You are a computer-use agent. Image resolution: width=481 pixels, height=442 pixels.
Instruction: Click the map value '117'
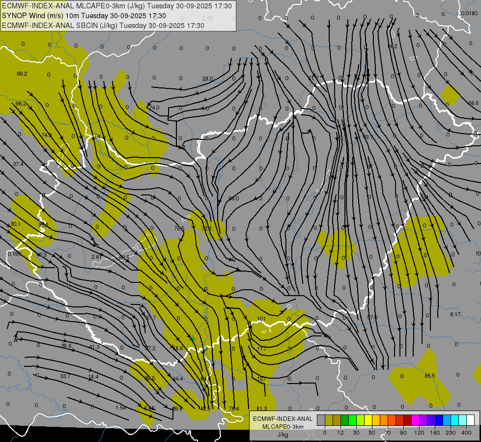click(x=262, y=349)
